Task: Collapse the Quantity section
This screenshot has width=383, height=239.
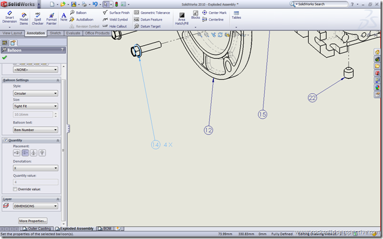Action: pyautogui.click(x=58, y=141)
